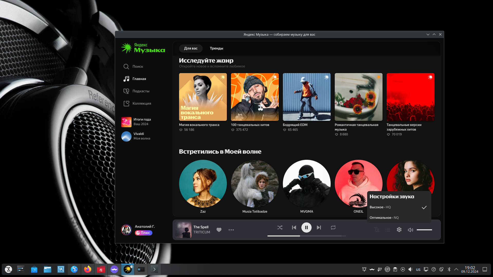This screenshot has width=493, height=277.
Task: Select Оптимальное NQ sound quality
Action: pyautogui.click(x=399, y=218)
